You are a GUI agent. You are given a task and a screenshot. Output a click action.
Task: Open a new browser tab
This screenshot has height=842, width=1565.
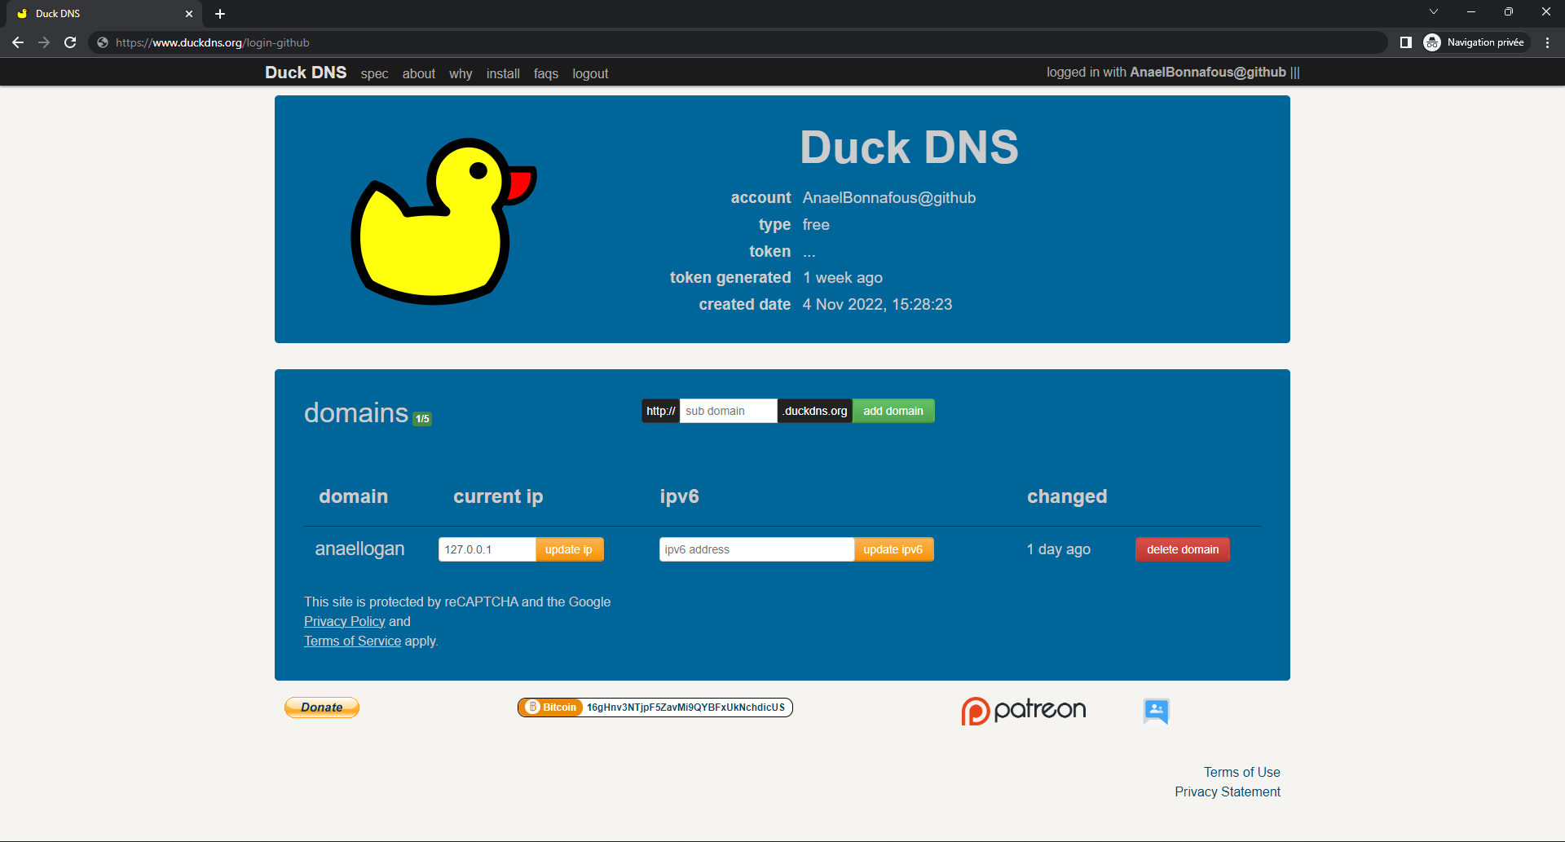220,14
